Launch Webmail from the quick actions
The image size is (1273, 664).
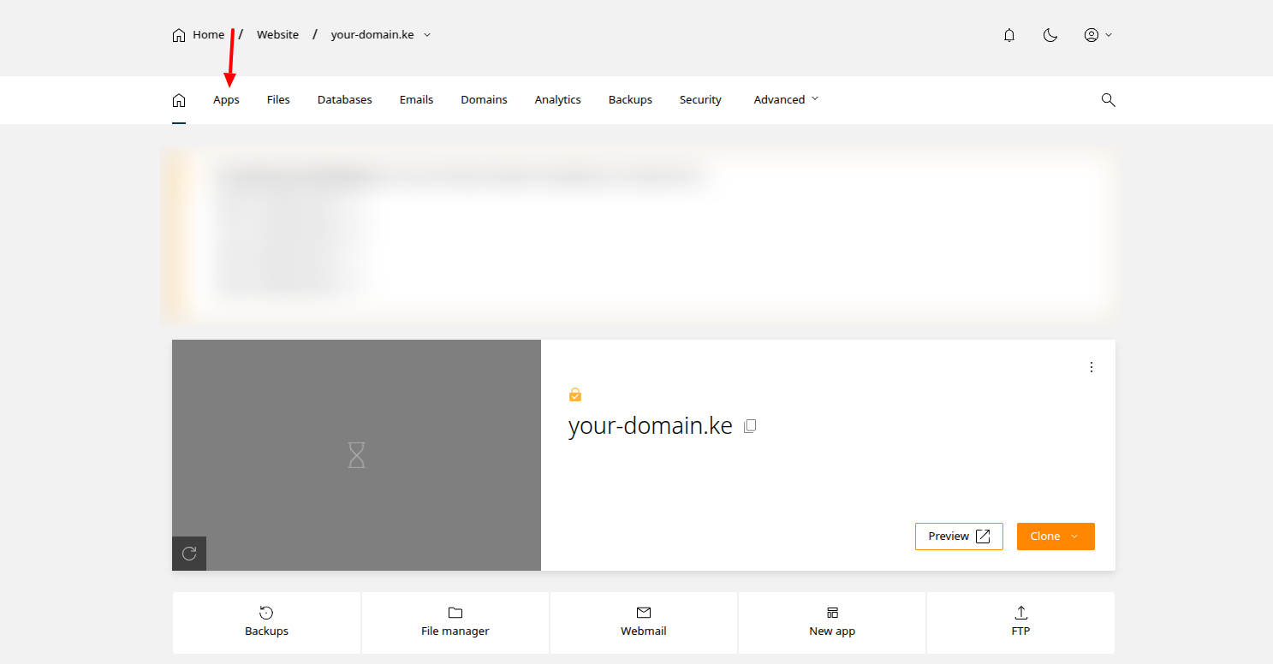click(643, 622)
